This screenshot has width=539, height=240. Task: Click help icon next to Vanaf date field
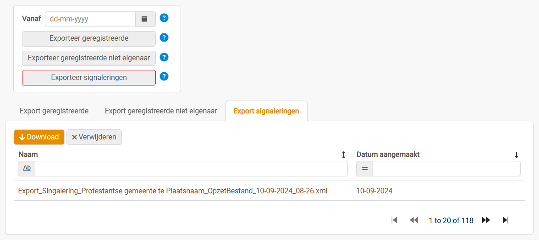click(x=164, y=18)
